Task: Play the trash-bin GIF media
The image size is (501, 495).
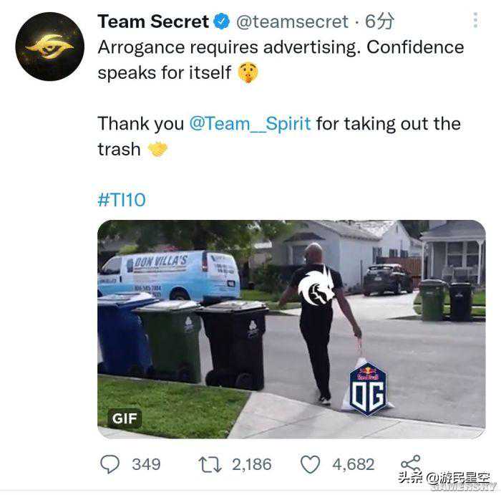Action: tap(291, 329)
